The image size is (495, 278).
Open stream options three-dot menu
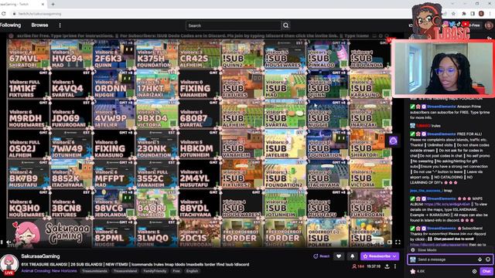click(395, 266)
